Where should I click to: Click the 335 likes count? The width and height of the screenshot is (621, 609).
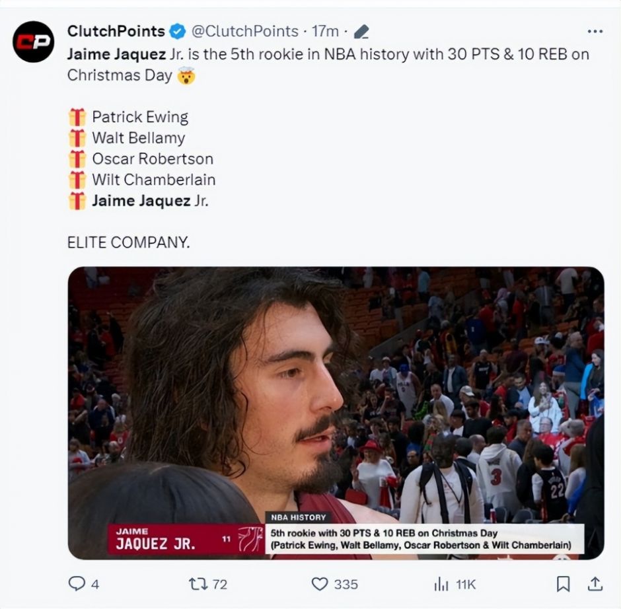tap(346, 585)
